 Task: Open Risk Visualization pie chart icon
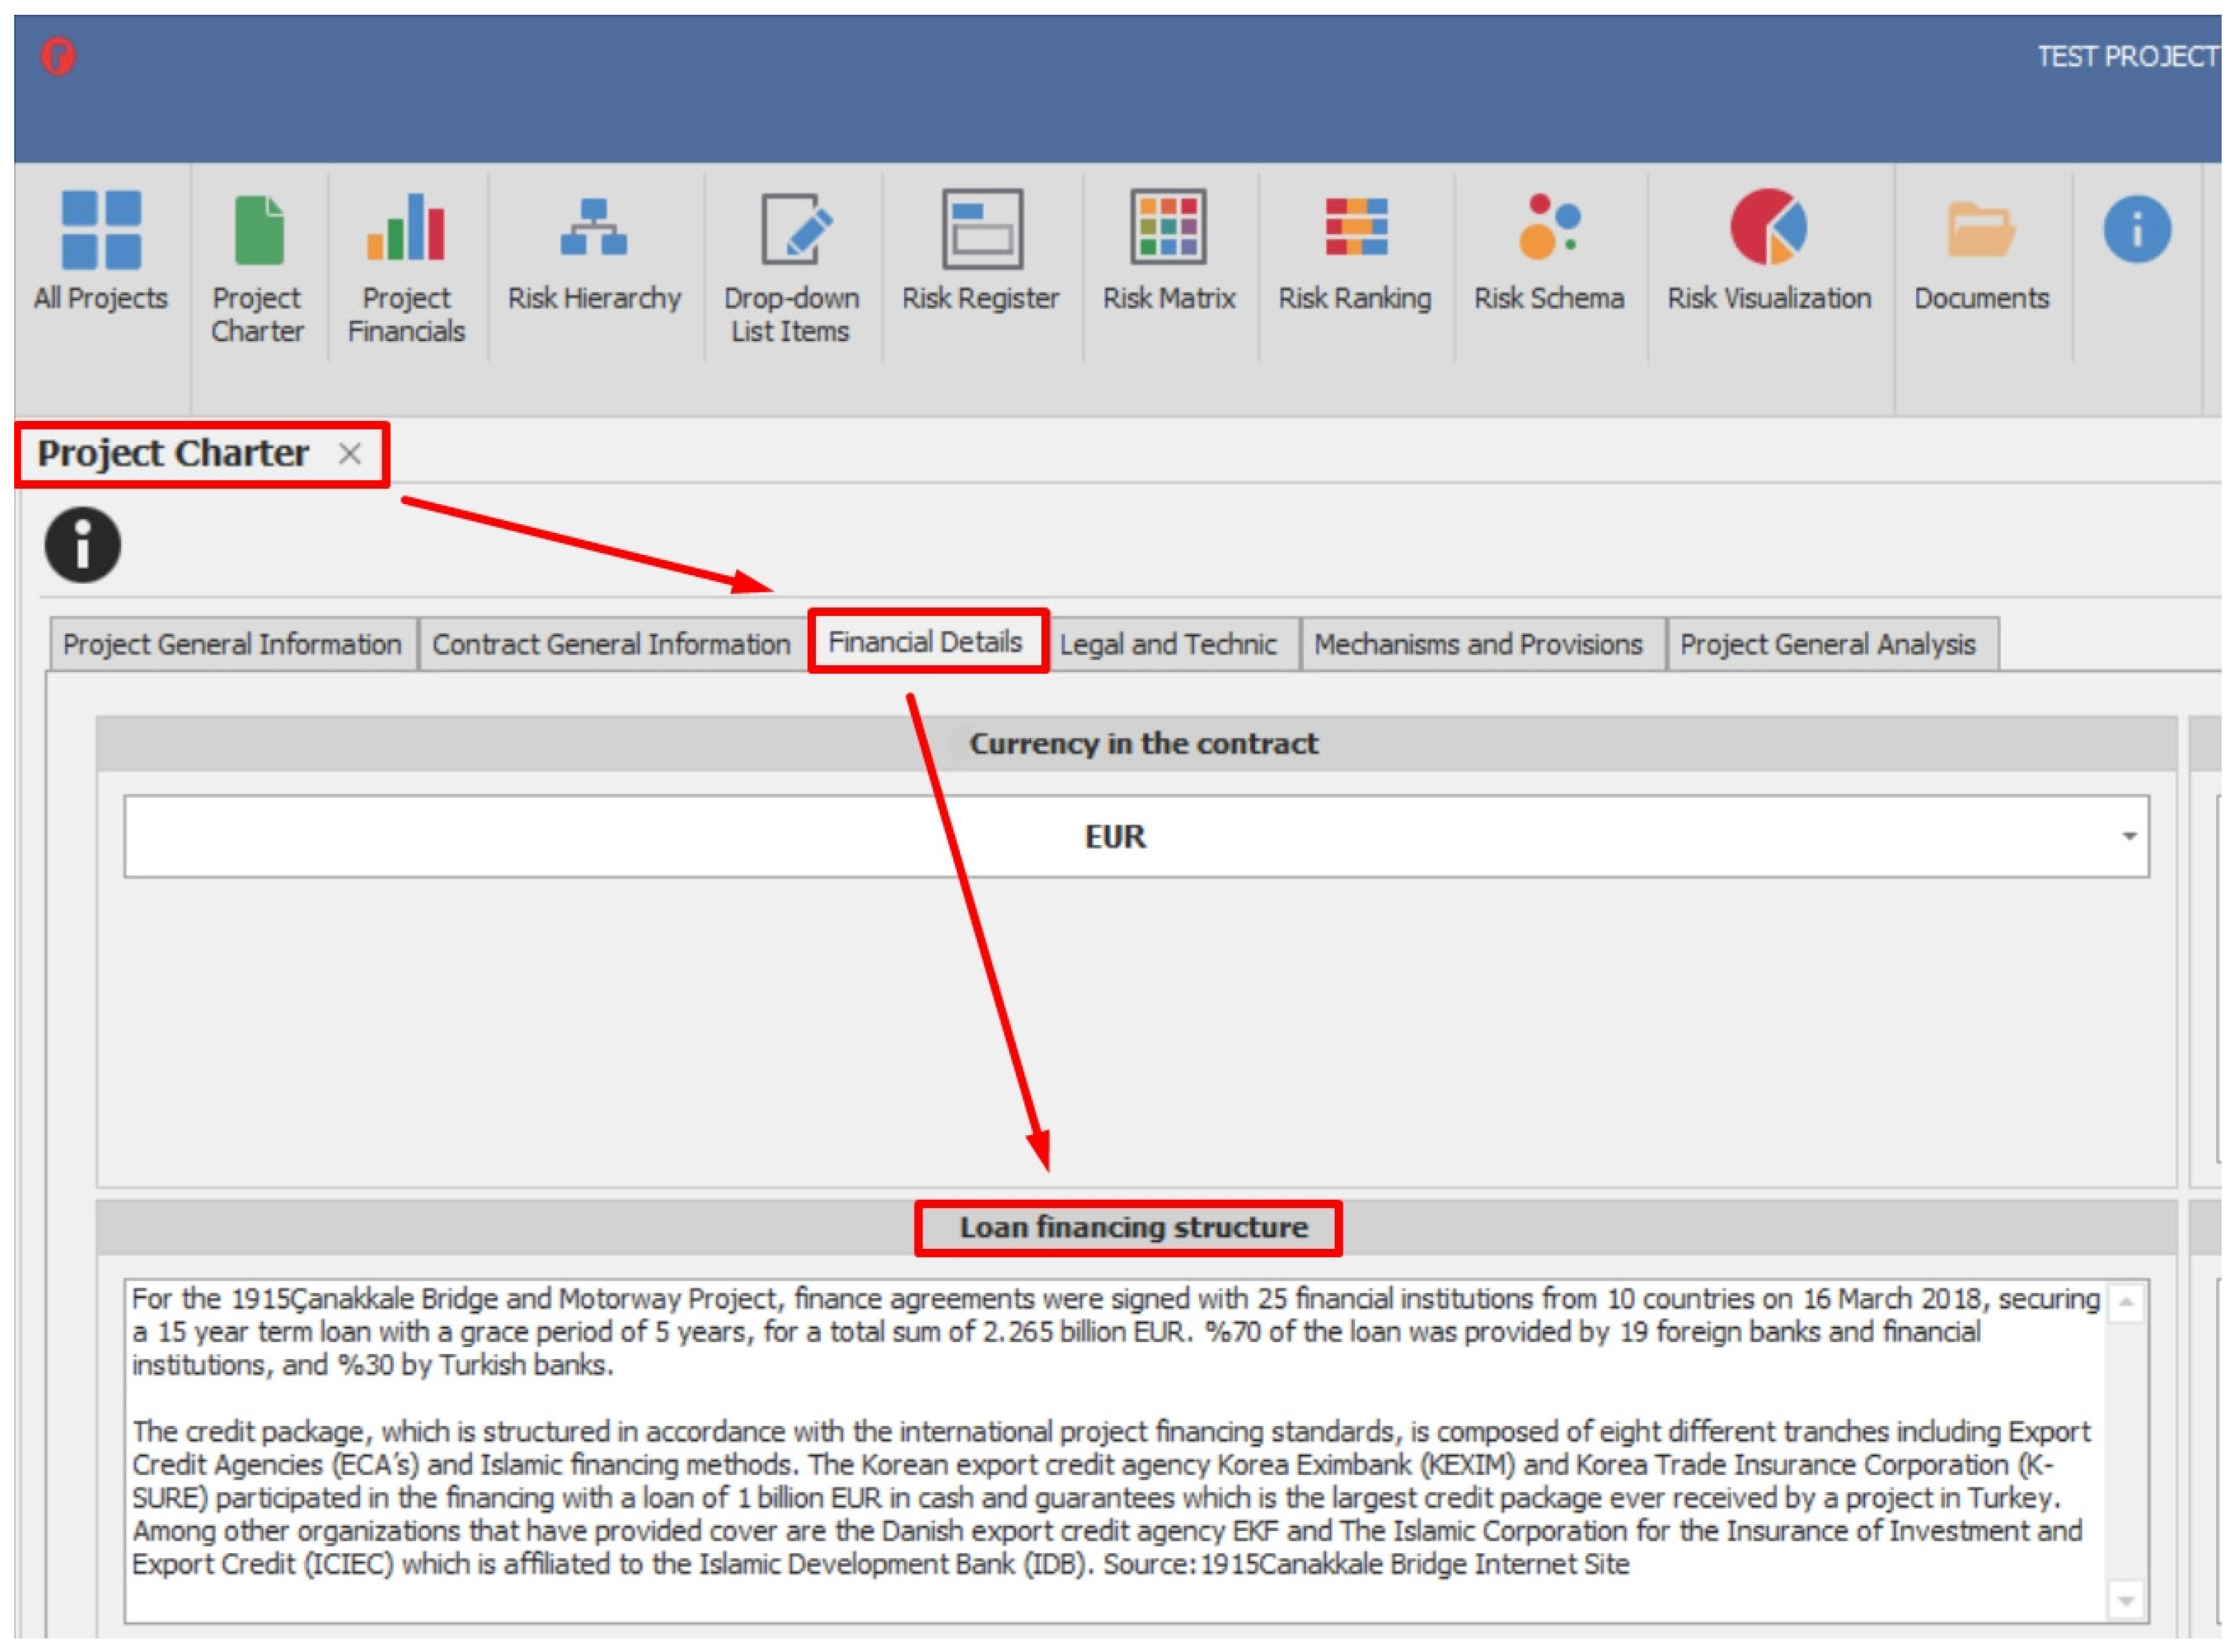[1768, 228]
